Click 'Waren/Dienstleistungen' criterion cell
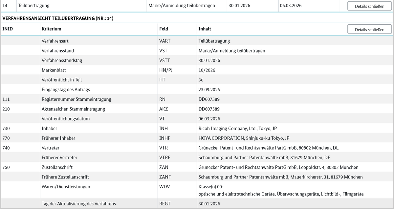The image size is (394, 209). [66, 187]
